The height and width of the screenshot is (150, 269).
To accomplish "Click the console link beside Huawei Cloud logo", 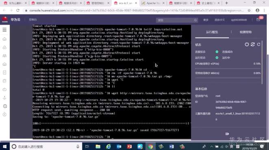I will pos(33,20).
